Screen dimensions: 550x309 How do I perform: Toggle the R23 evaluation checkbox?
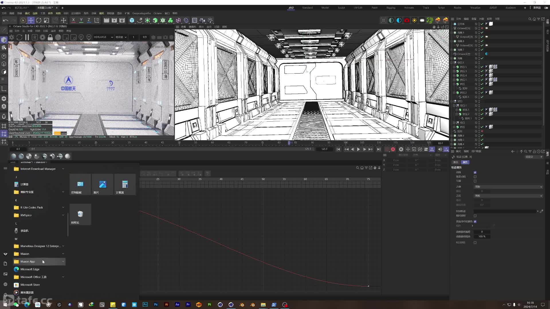pyautogui.click(x=475, y=243)
